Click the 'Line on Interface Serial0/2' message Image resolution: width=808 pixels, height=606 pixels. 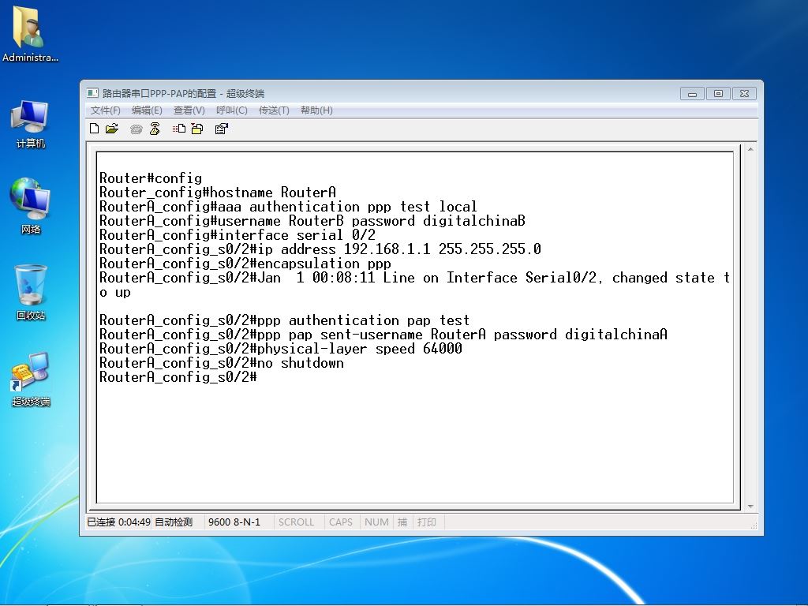click(x=414, y=285)
